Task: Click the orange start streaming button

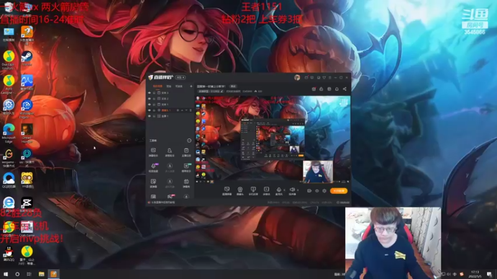Action: click(339, 191)
